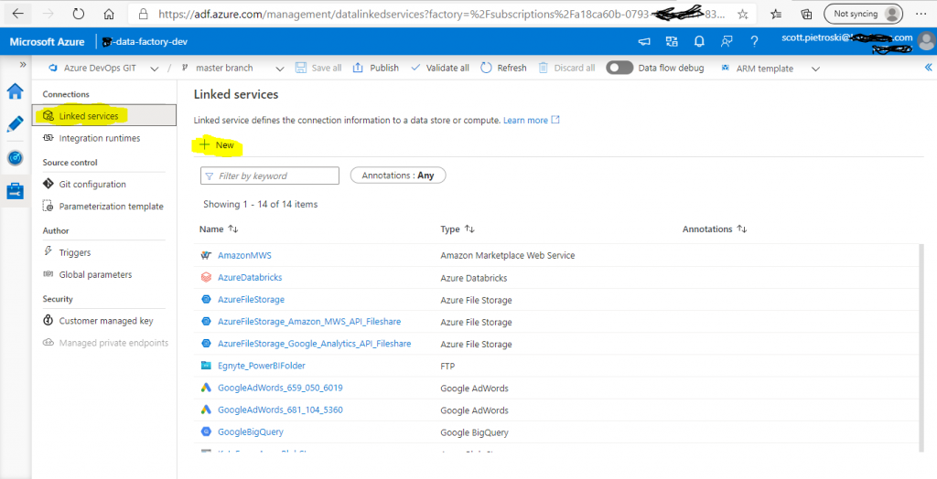Viewport: 937px width, 479px height.
Task: Open notifications bell icon
Action: coord(699,41)
